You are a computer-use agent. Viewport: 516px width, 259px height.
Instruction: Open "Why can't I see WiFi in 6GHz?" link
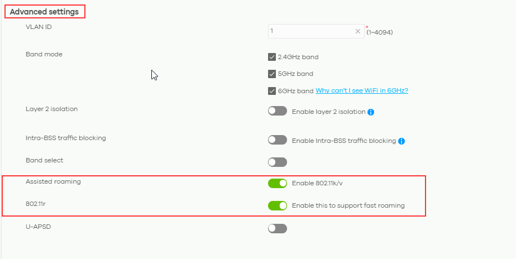[361, 91]
